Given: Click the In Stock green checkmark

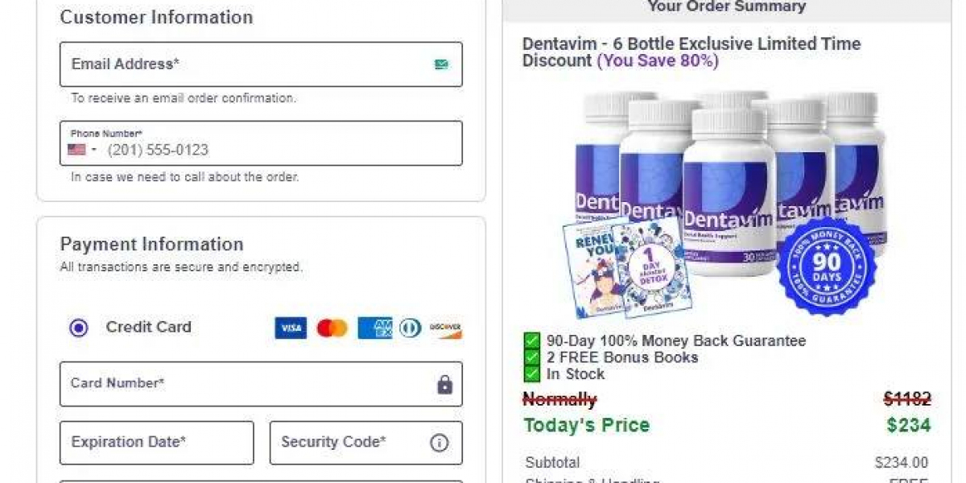Looking at the screenshot, I should (532, 374).
